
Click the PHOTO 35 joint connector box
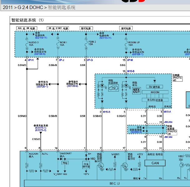(x=172, y=133)
